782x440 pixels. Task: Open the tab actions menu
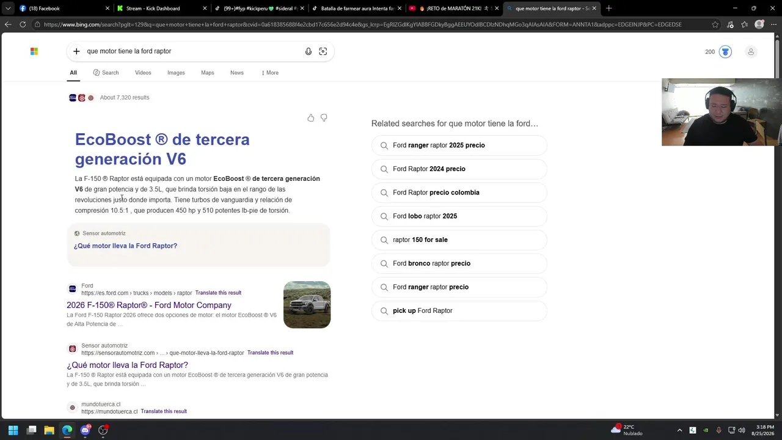[x=7, y=9]
